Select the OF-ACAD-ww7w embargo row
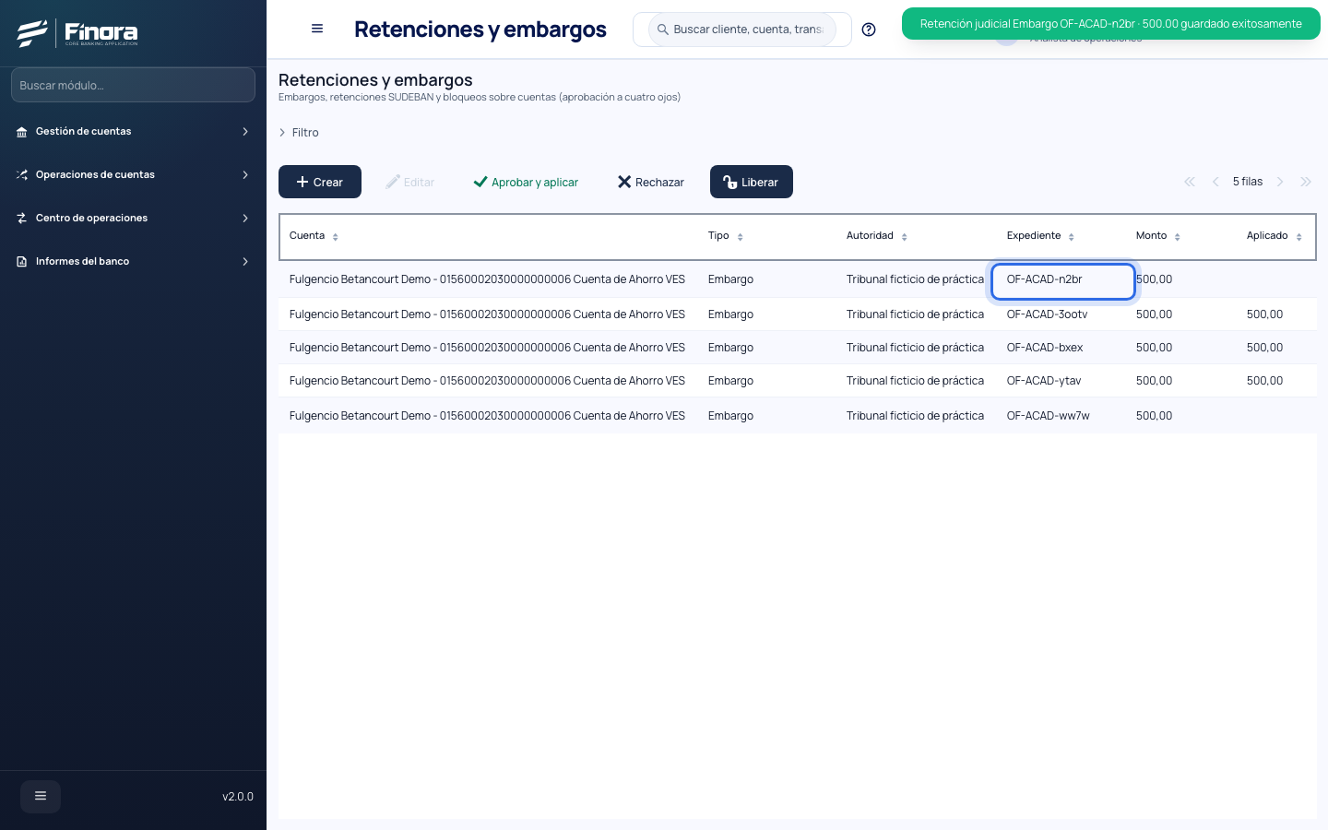This screenshot has width=1328, height=830. (x=798, y=416)
